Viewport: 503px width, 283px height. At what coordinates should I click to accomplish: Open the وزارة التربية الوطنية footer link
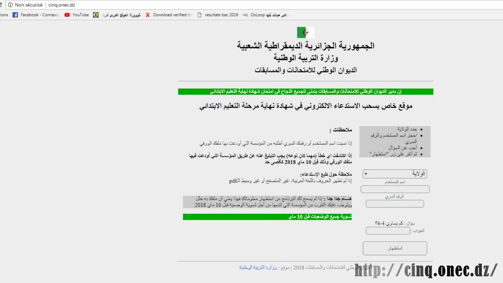tap(258, 268)
